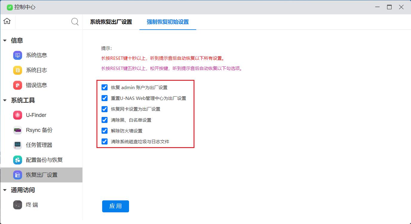Collapse the 系统工具 section
Screen dimensions: 411x224
[4, 100]
